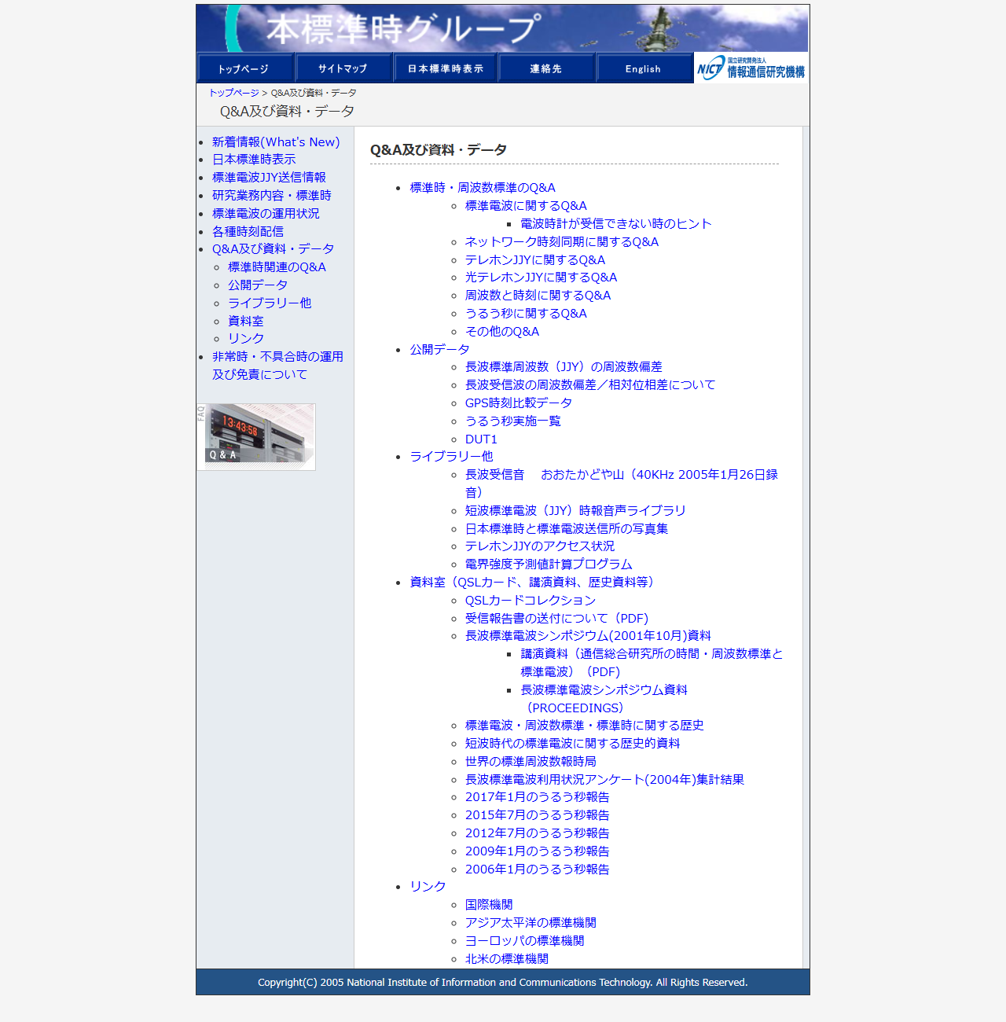Screen dimensions: 1006x1022
Task: Open 長波標準電波シンポジウム資料（PROCEEDINGS） link
Action: click(604, 699)
